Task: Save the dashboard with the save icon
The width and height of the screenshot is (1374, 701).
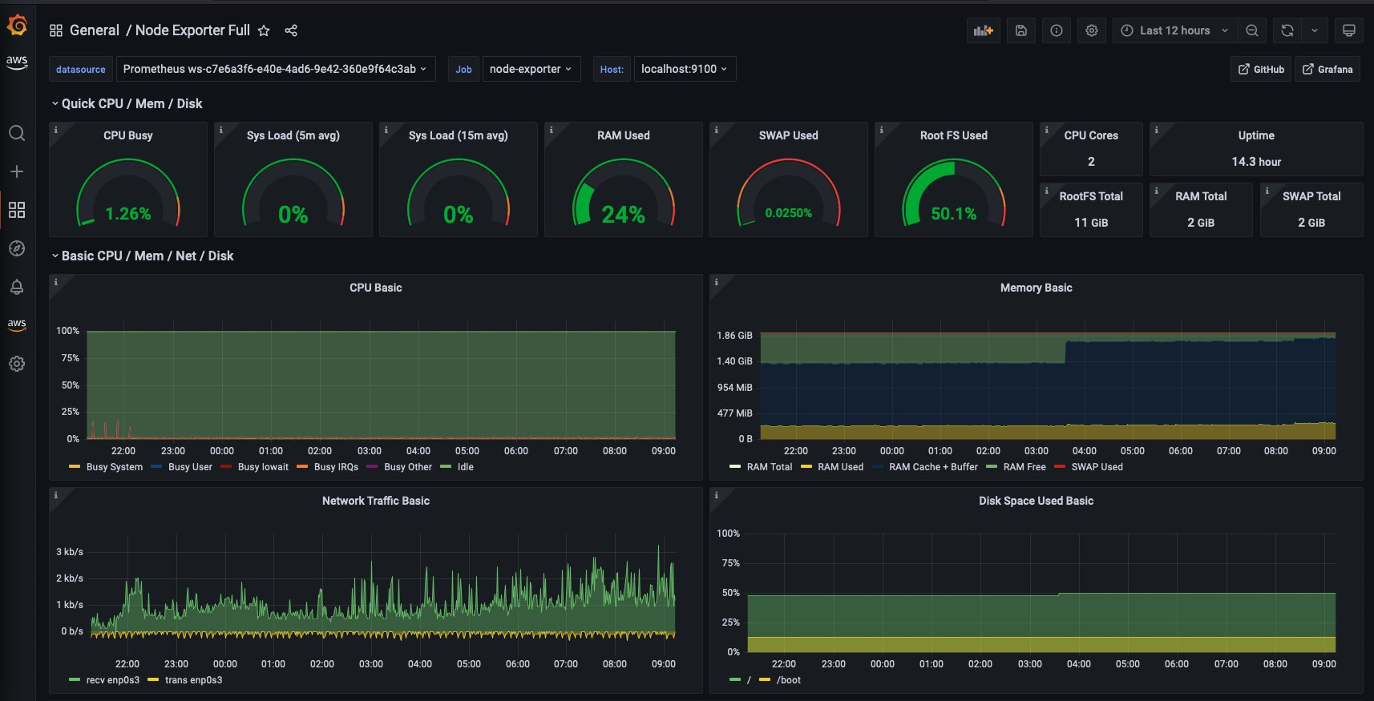Action: (1021, 30)
